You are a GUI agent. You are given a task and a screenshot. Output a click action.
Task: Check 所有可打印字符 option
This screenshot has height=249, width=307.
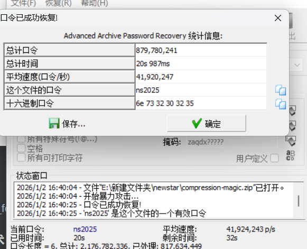(21, 158)
